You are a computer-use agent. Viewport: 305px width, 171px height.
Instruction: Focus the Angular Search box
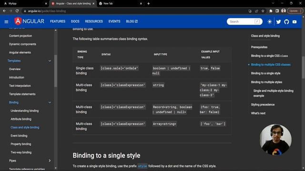coord(244,21)
